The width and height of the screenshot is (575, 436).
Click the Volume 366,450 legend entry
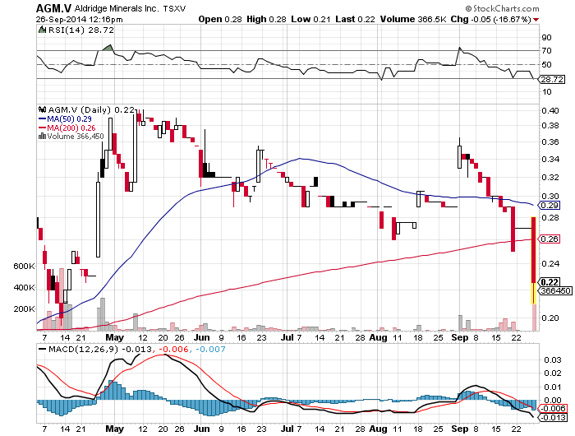click(71, 137)
